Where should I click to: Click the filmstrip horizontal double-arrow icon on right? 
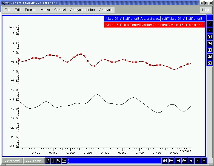(210, 63)
